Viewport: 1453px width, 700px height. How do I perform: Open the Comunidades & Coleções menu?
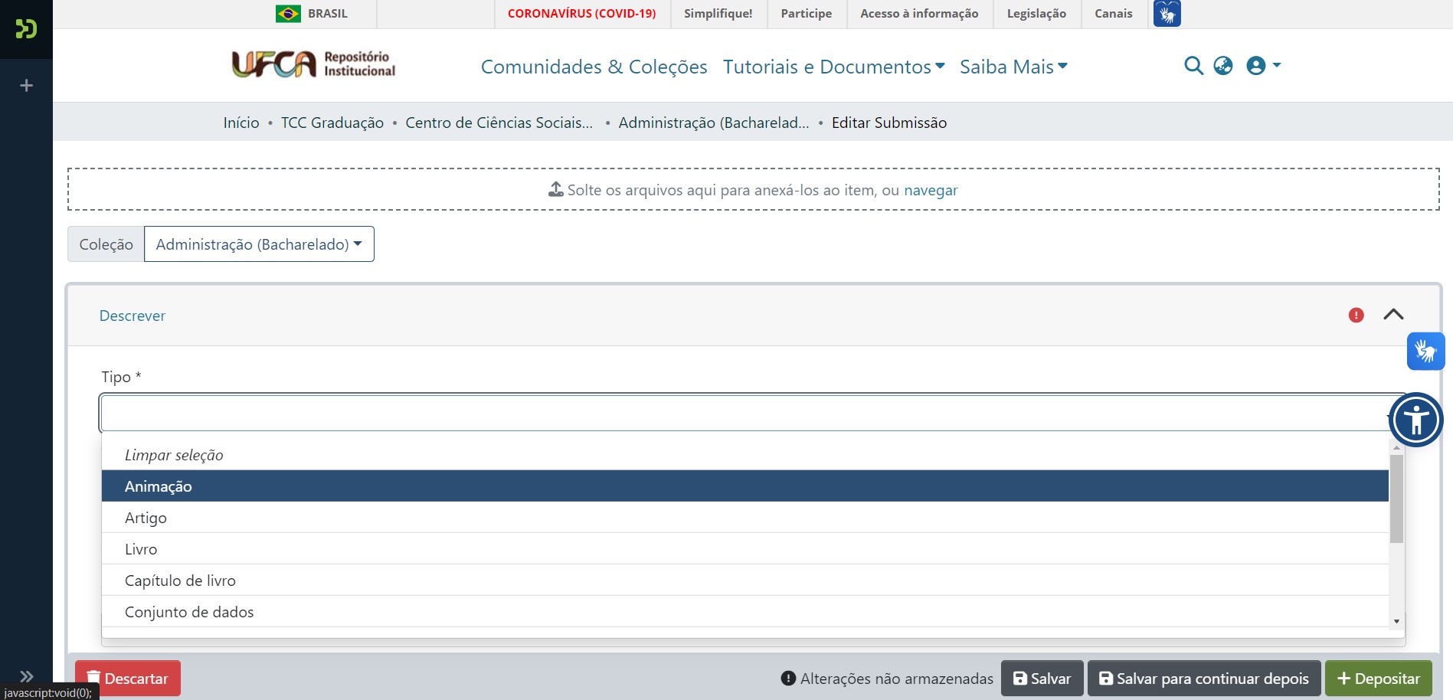point(594,67)
